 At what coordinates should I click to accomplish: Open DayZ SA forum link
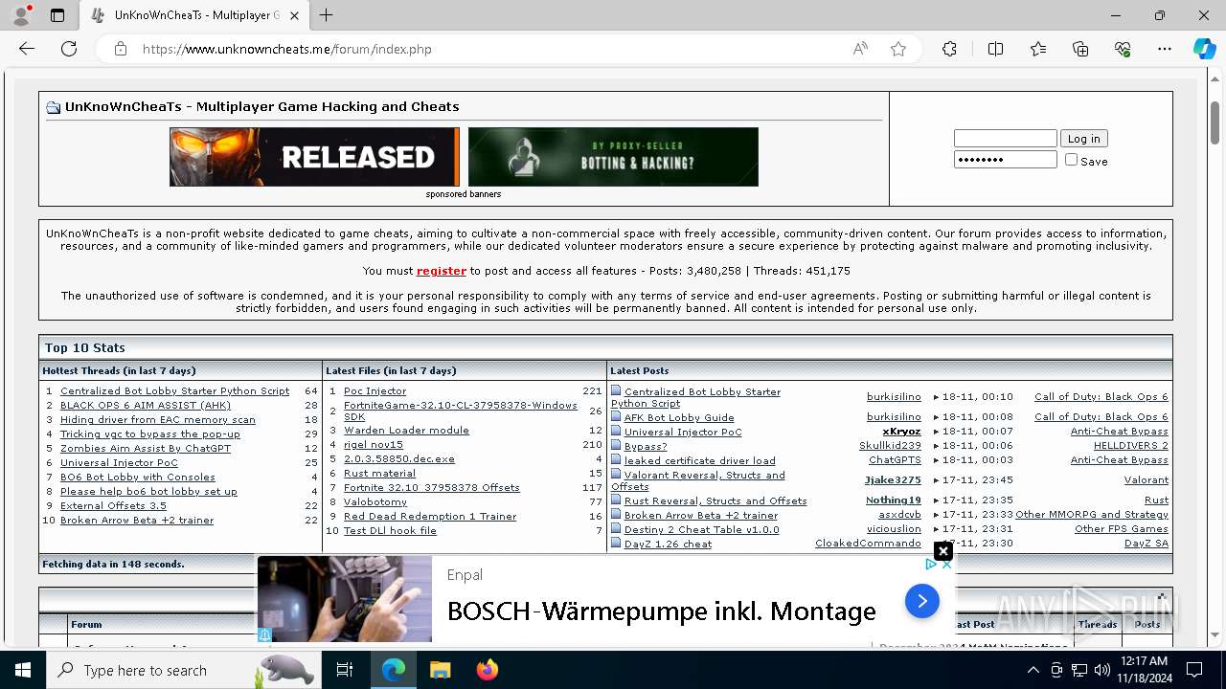(x=1147, y=543)
